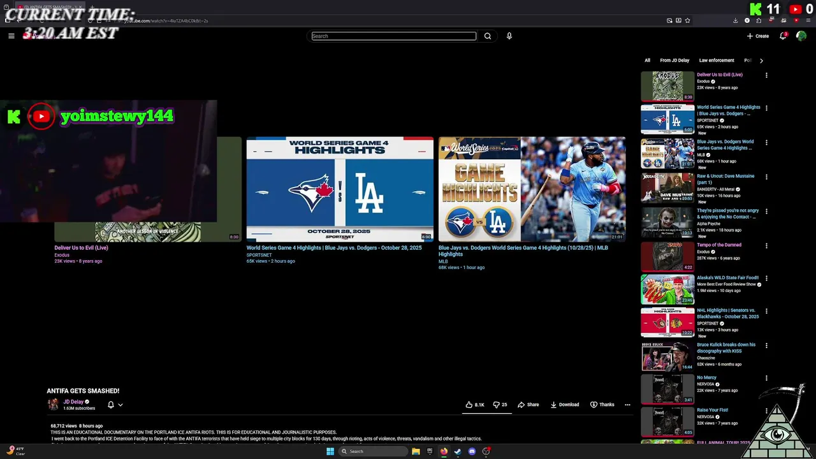Screen dimensions: 816x459
Task: Share the ANTIFA GETS SMASHED video
Action: pyautogui.click(x=528, y=405)
